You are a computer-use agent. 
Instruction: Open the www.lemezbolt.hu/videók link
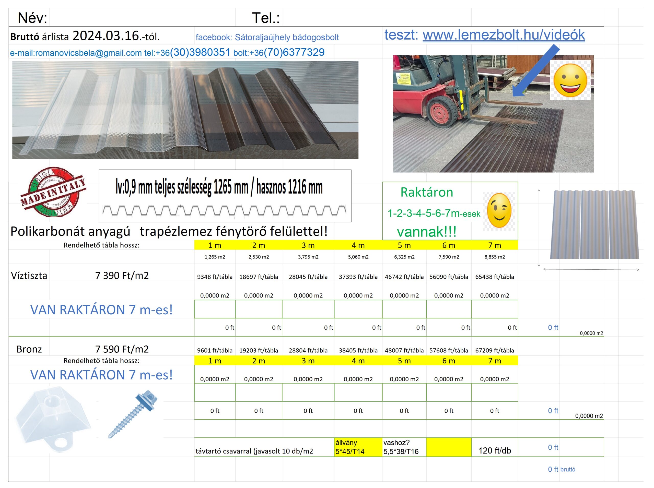tap(503, 35)
